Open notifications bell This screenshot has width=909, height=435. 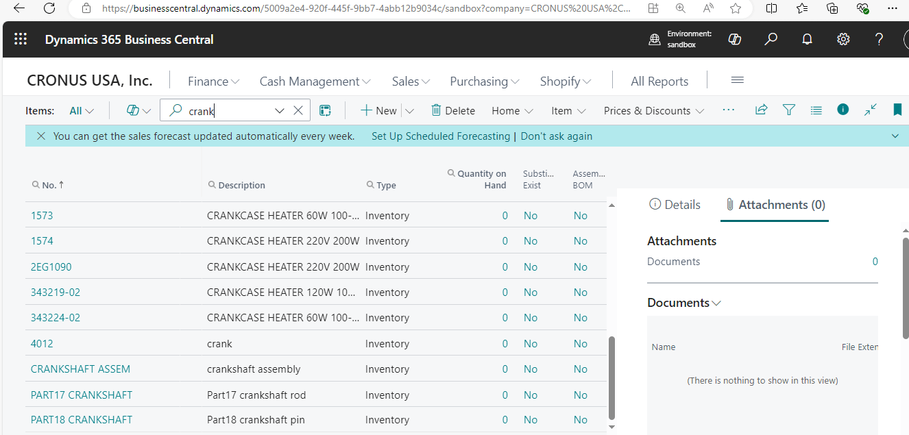[807, 39]
